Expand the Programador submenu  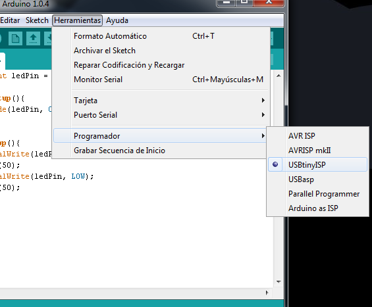[160, 135]
